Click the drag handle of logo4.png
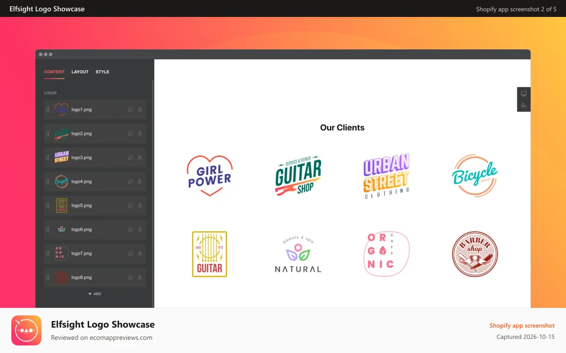The height and width of the screenshot is (353, 566). pyautogui.click(x=48, y=182)
